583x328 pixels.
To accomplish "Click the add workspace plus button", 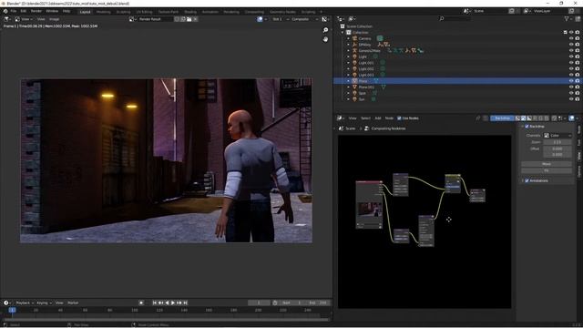I will click(322, 12).
